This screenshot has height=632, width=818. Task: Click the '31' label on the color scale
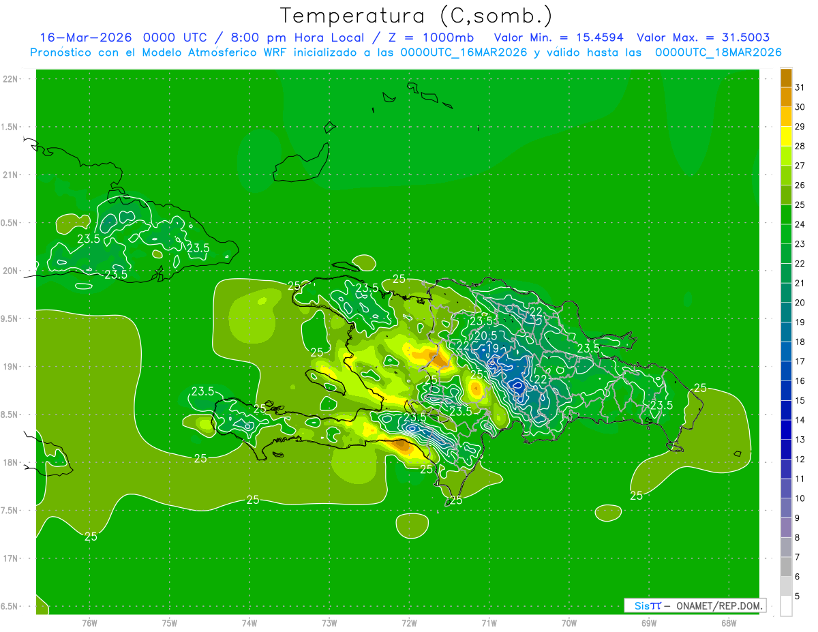[x=800, y=87]
